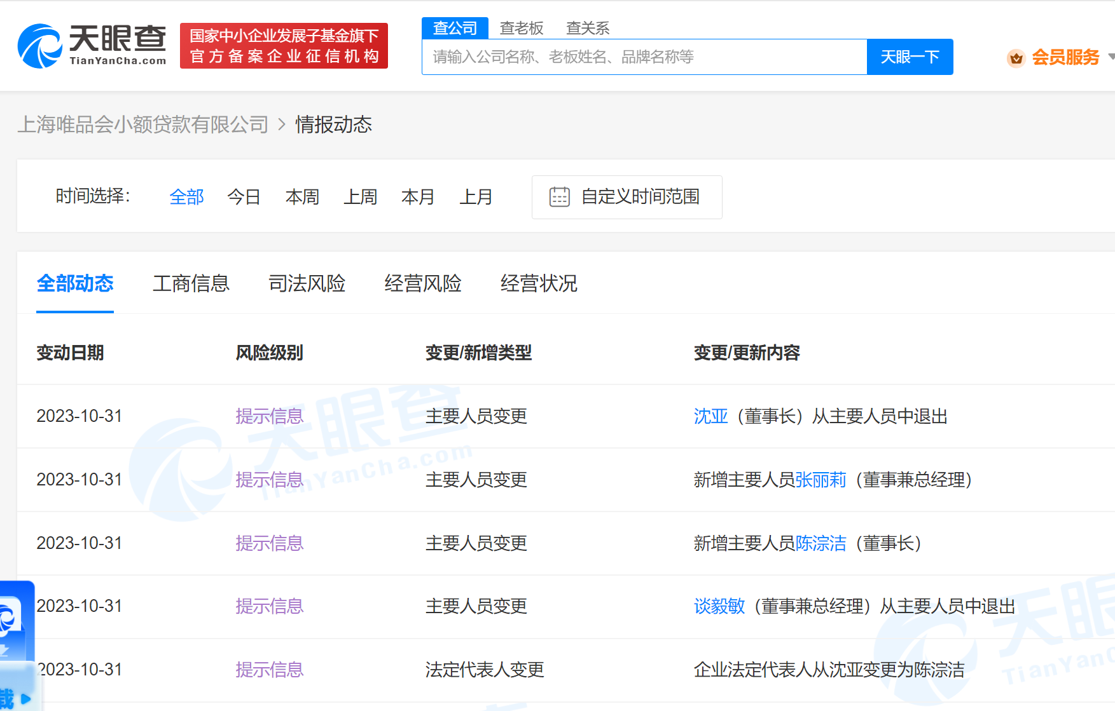Click the 风险级别 column header
This screenshot has height=711, width=1115.
[269, 353]
